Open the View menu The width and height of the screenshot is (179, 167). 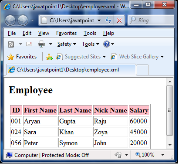pyautogui.click(x=44, y=33)
